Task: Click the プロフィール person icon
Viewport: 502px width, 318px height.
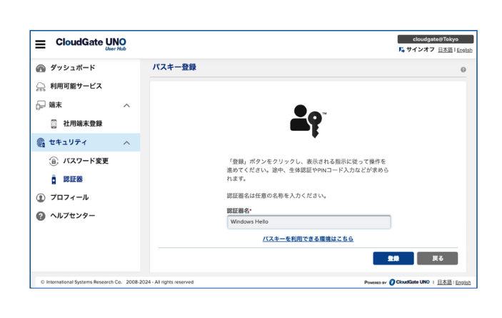Action: (41, 198)
